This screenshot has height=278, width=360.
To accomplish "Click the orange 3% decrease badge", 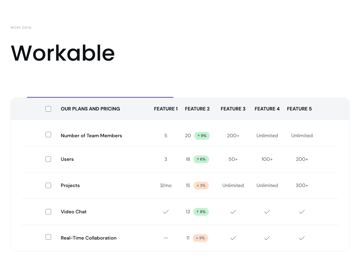I will [x=201, y=185].
